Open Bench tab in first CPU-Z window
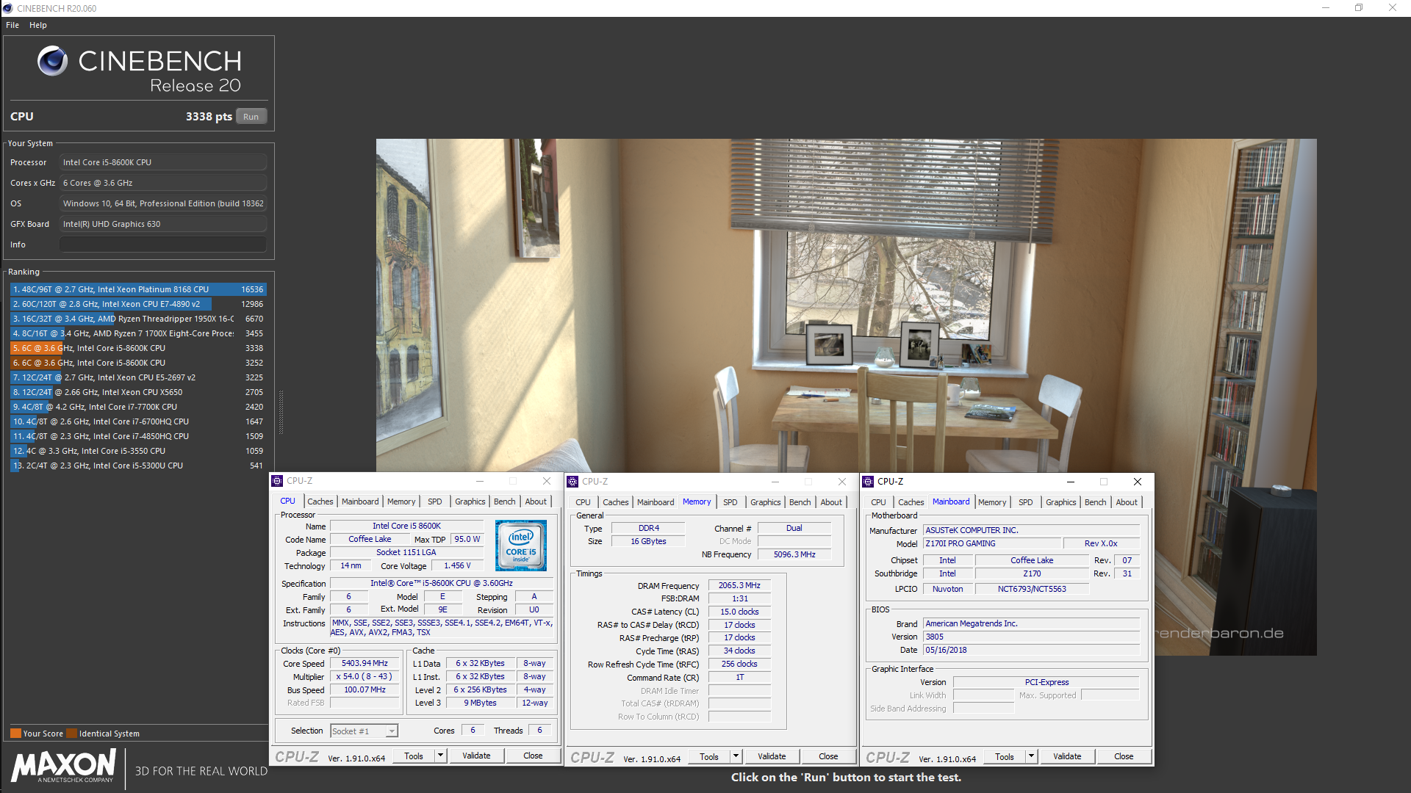The width and height of the screenshot is (1411, 793). click(504, 501)
